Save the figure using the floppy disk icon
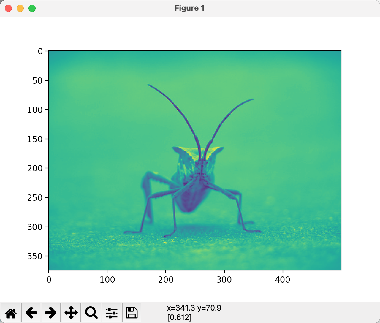 pos(132,312)
